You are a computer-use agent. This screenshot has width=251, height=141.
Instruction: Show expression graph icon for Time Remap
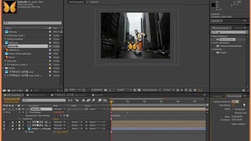[x=61, y=116]
